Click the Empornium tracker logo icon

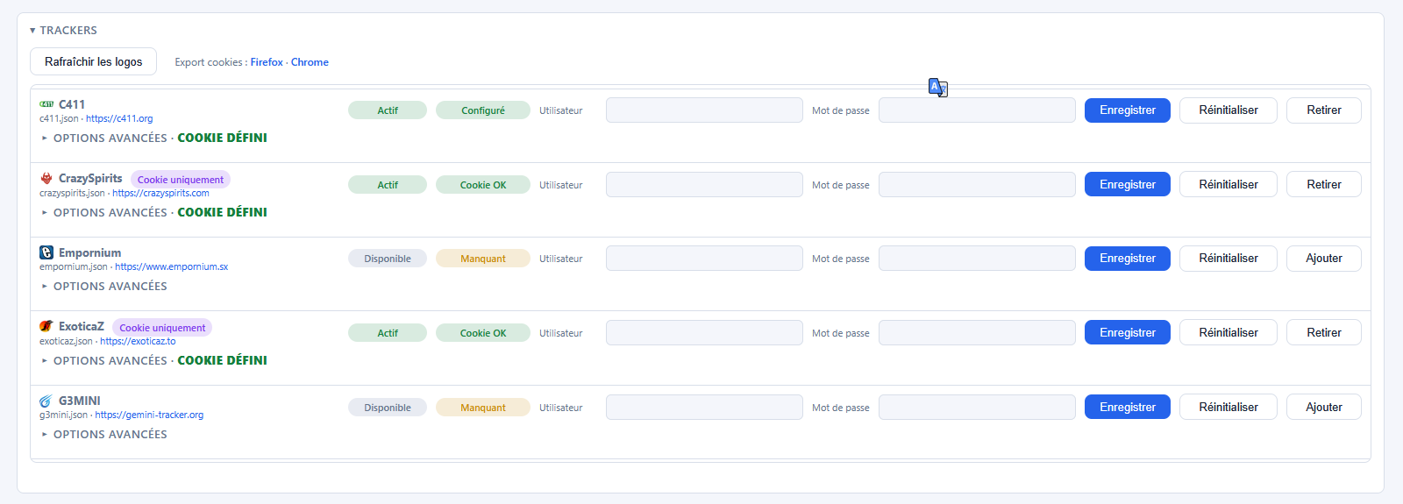(46, 252)
